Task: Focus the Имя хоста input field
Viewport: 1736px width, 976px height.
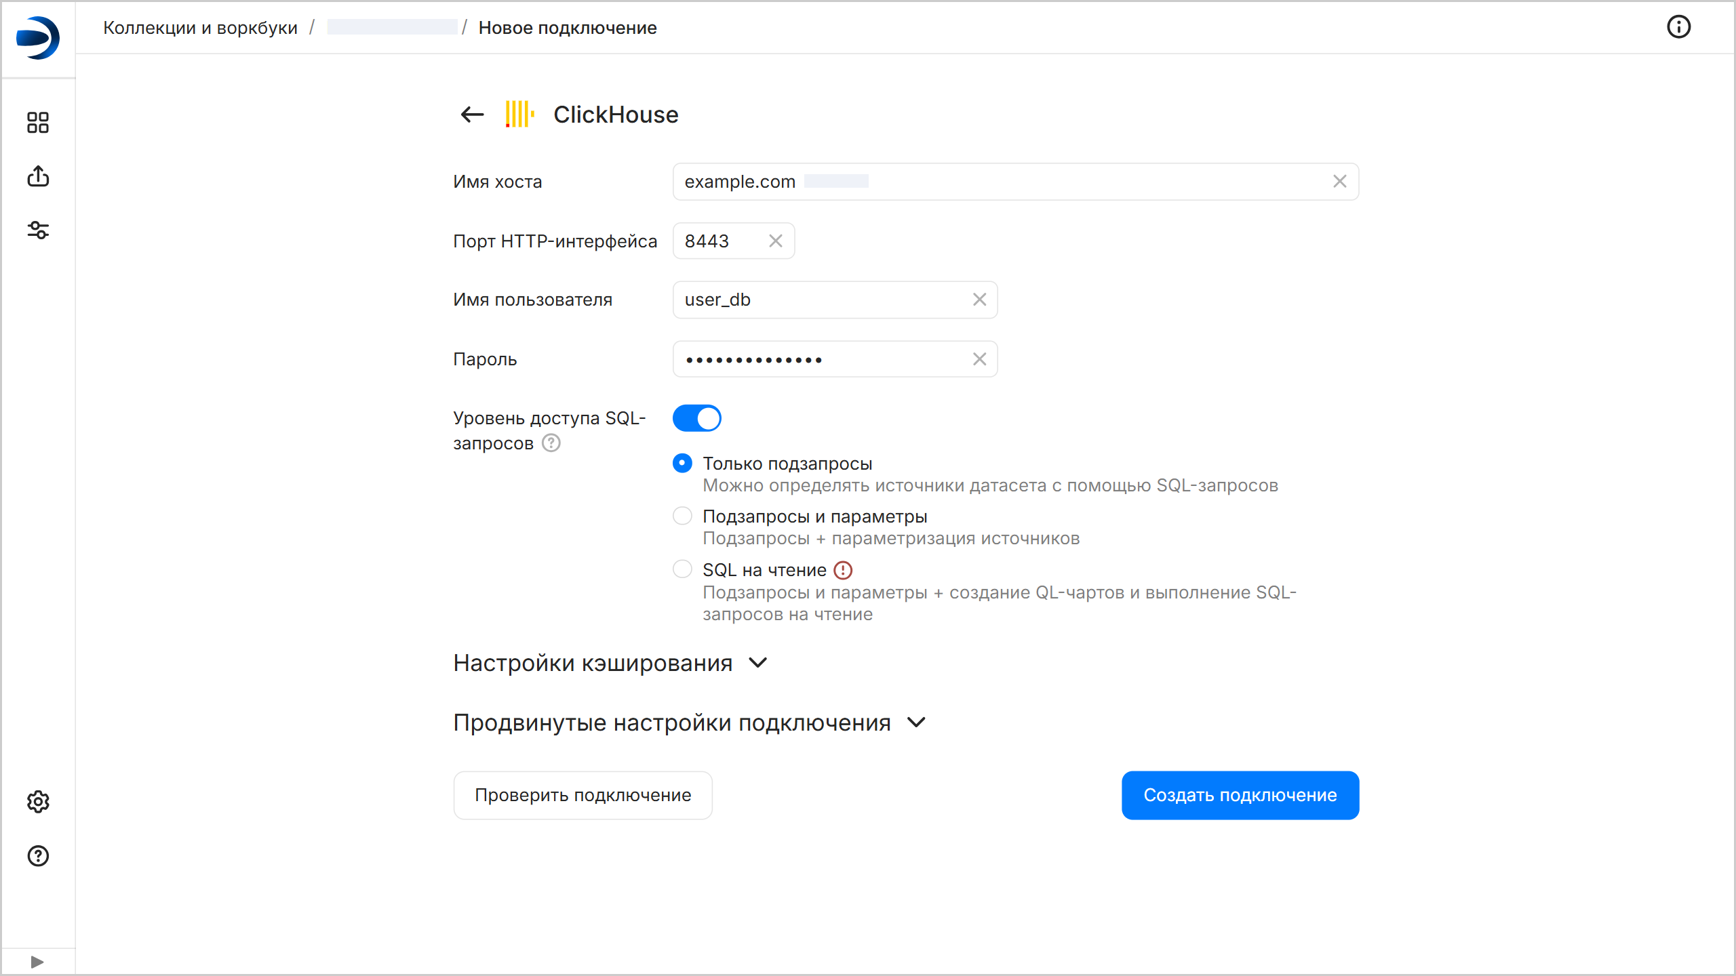Action: [1015, 182]
